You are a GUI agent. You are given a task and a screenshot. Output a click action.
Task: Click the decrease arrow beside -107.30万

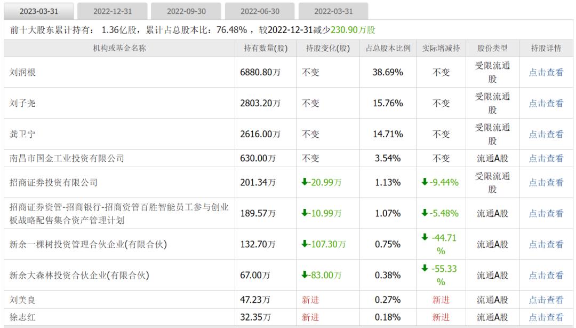click(305, 244)
